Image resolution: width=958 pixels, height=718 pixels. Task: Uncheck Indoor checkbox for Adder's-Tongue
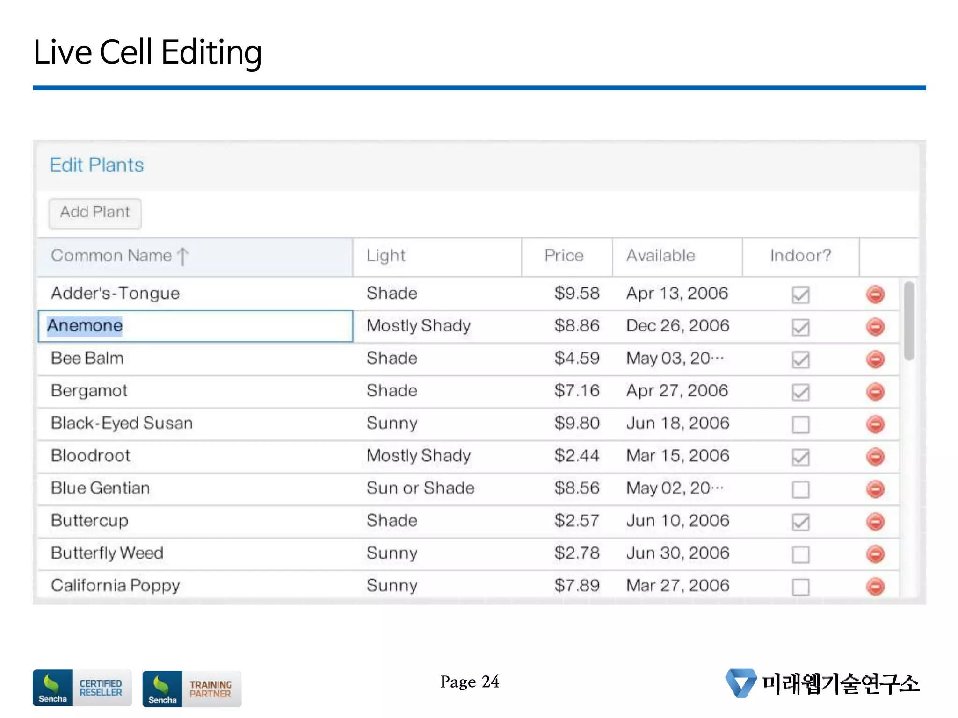point(800,294)
